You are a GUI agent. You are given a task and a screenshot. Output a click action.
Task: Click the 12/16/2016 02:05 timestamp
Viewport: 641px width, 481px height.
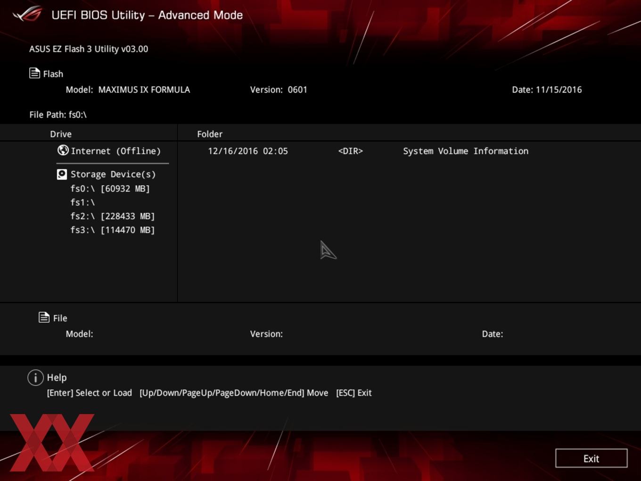(x=248, y=151)
